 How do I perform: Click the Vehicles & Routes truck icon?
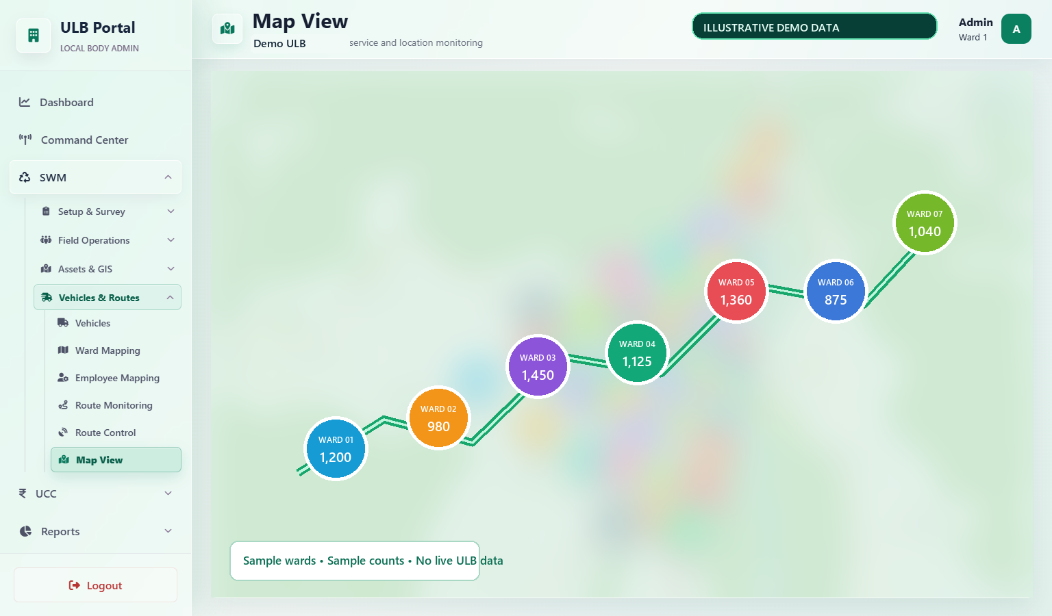pyautogui.click(x=47, y=298)
